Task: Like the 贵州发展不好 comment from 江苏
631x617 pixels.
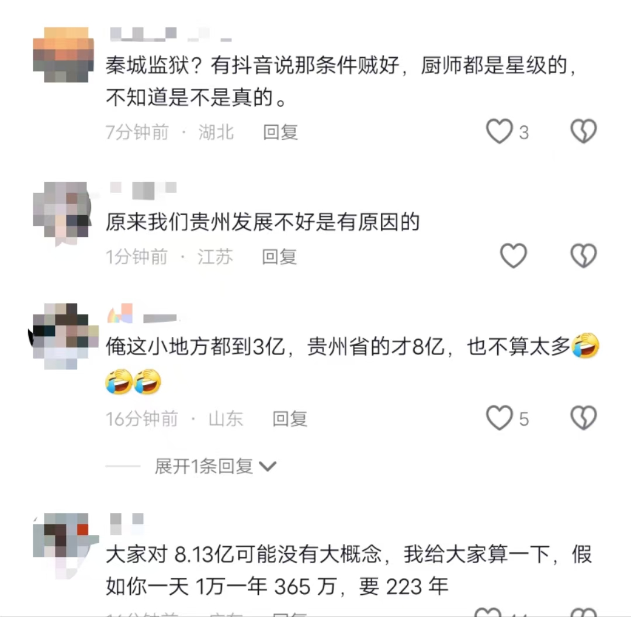Action: point(513,256)
